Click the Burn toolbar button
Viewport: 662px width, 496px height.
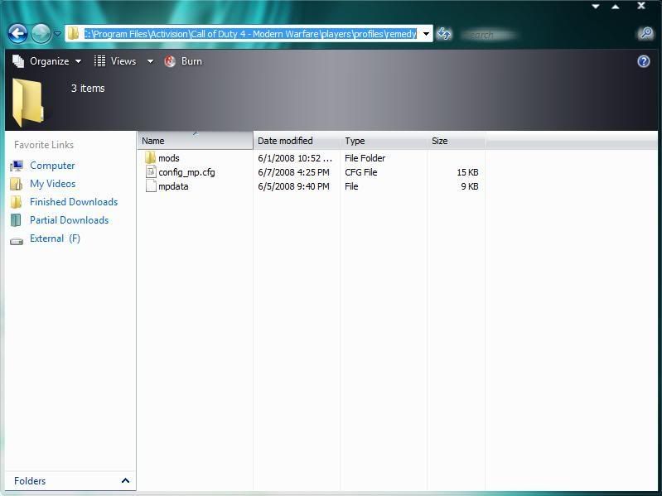[x=183, y=61]
